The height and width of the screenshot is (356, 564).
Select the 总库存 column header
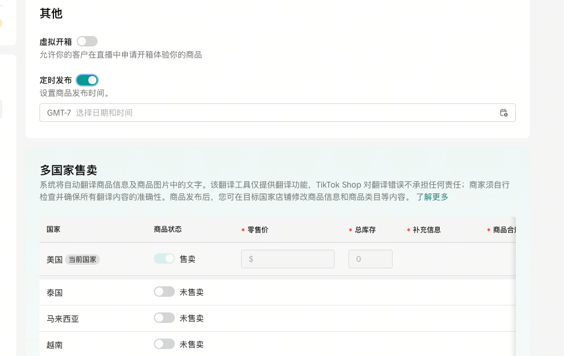[365, 230]
